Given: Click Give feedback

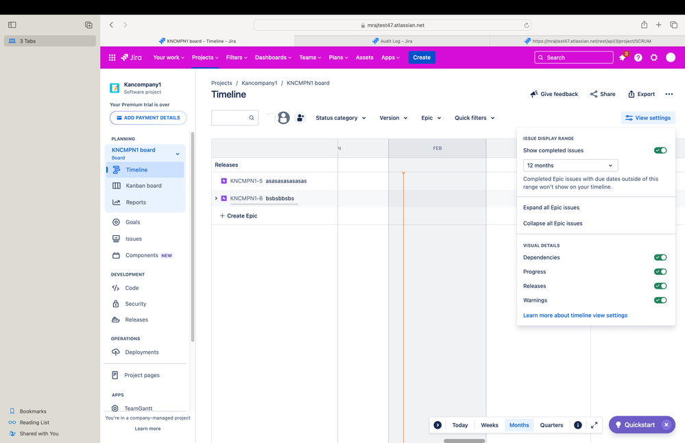Looking at the screenshot, I should pyautogui.click(x=554, y=94).
